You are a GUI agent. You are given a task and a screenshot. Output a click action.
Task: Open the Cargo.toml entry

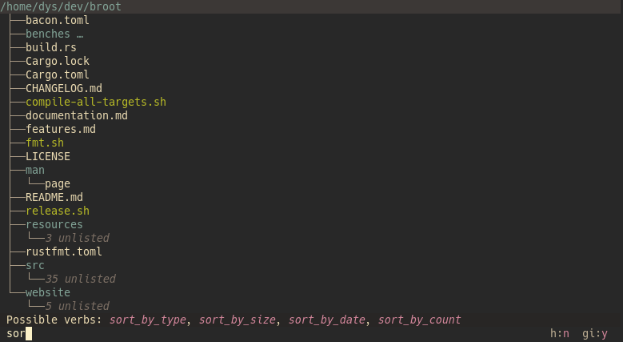58,74
